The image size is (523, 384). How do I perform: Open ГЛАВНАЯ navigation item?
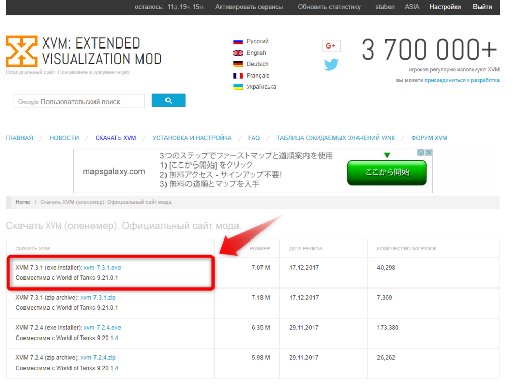[19, 138]
